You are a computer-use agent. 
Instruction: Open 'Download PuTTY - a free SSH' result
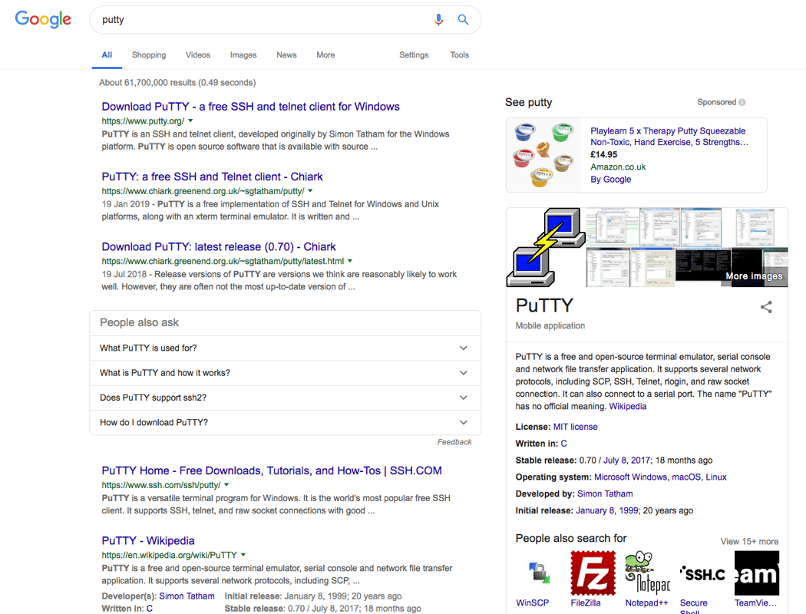250,107
